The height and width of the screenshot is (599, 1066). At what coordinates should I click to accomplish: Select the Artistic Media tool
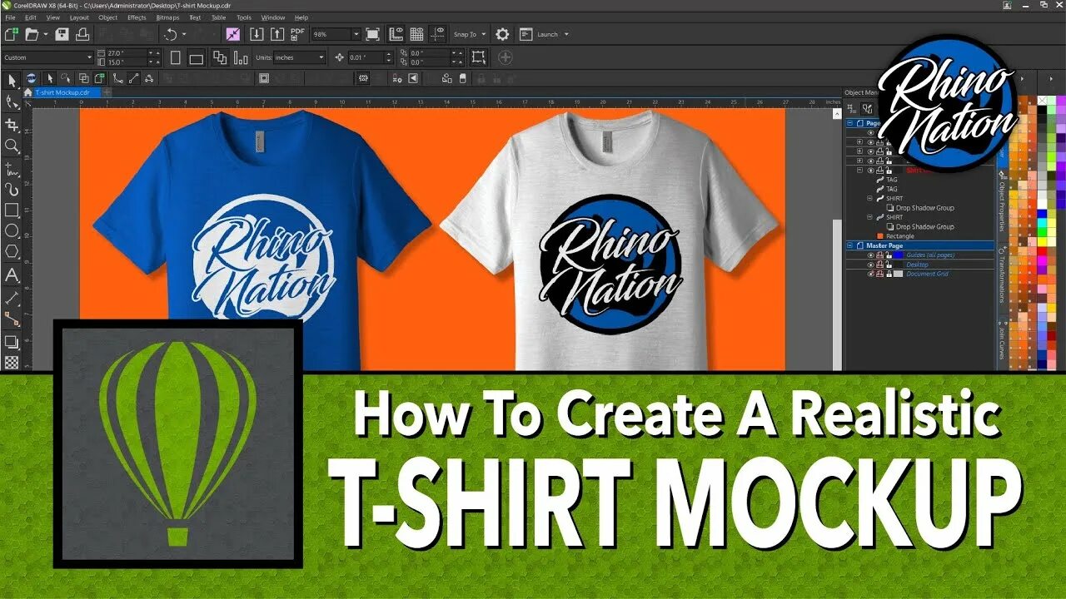pyautogui.click(x=12, y=189)
